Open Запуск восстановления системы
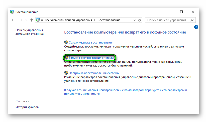The height and width of the screenshot is (122, 207). coord(91,58)
